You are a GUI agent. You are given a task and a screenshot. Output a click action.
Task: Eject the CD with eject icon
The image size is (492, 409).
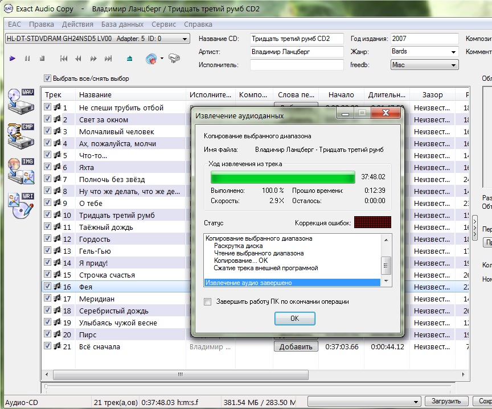coord(130,59)
